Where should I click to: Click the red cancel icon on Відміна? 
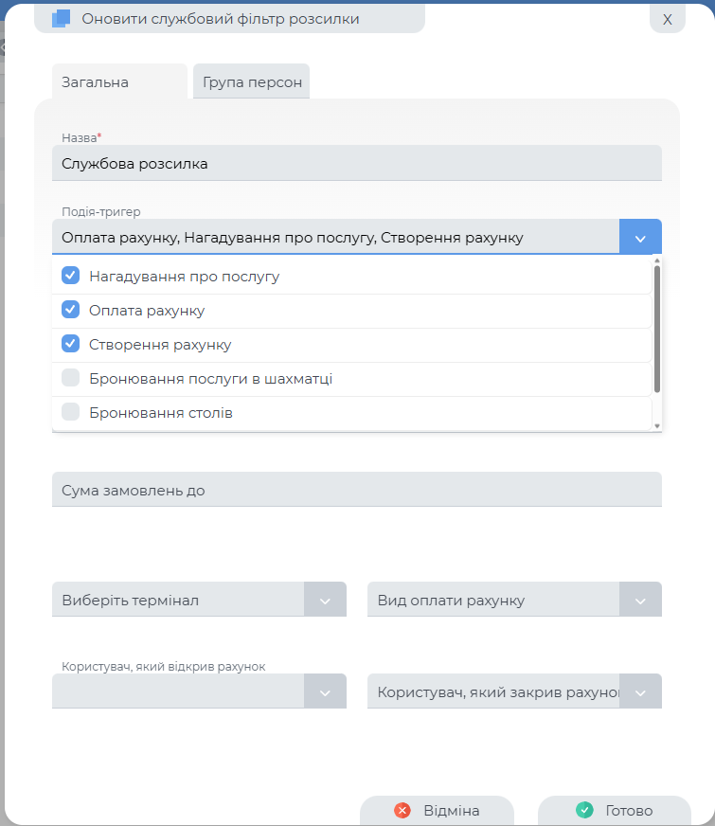402,811
